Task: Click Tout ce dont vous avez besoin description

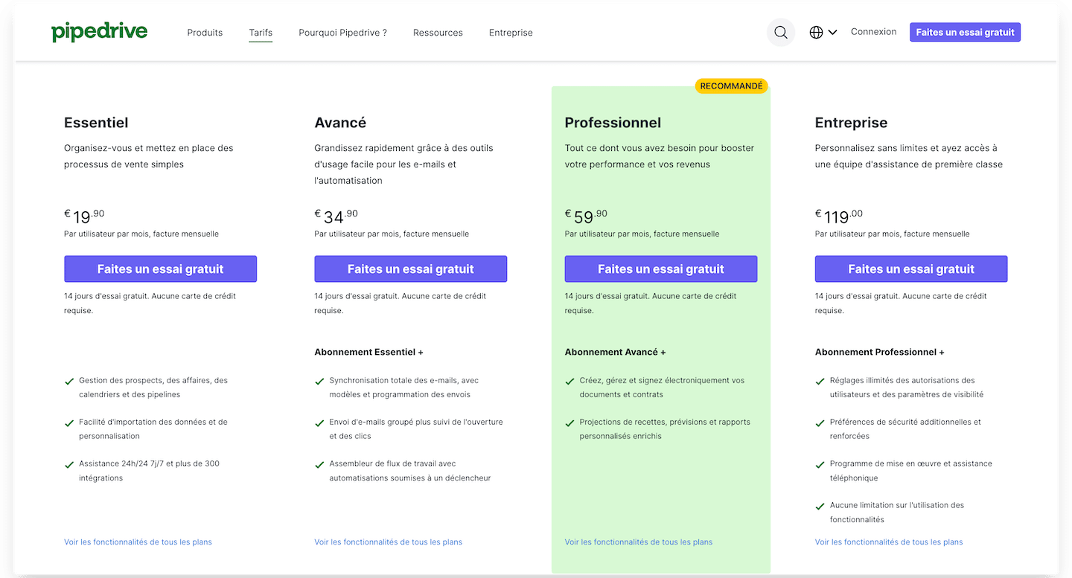Action: click(x=659, y=156)
